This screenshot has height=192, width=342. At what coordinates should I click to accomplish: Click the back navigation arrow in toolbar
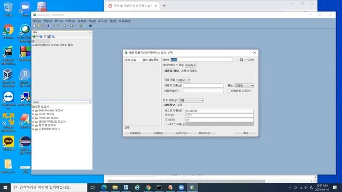click(x=65, y=26)
